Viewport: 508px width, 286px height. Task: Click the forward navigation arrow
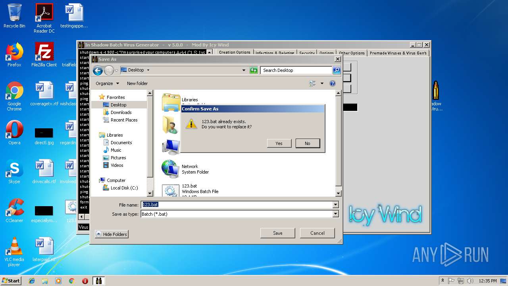[x=109, y=71]
